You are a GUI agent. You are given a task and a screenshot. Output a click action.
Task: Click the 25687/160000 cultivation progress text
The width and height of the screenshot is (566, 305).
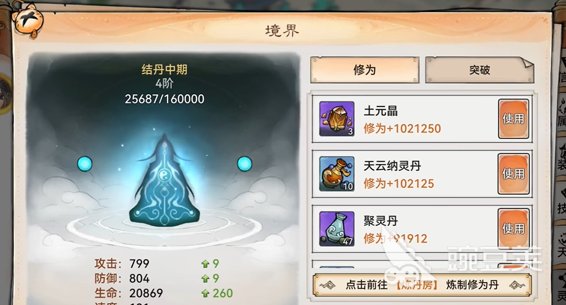pyautogui.click(x=165, y=99)
